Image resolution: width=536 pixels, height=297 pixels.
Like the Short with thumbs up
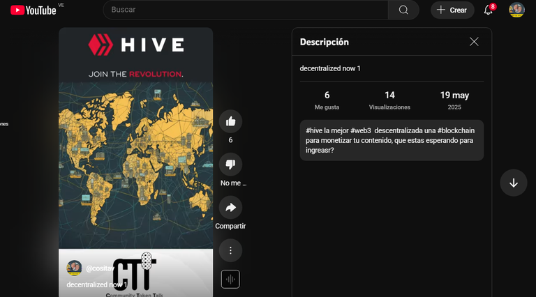(230, 121)
